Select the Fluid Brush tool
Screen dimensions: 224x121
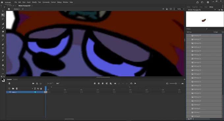click(x=3, y=24)
